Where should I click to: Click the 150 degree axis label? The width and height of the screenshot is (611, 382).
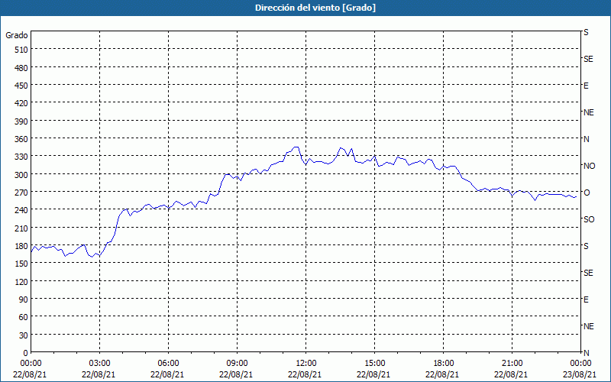(21, 264)
